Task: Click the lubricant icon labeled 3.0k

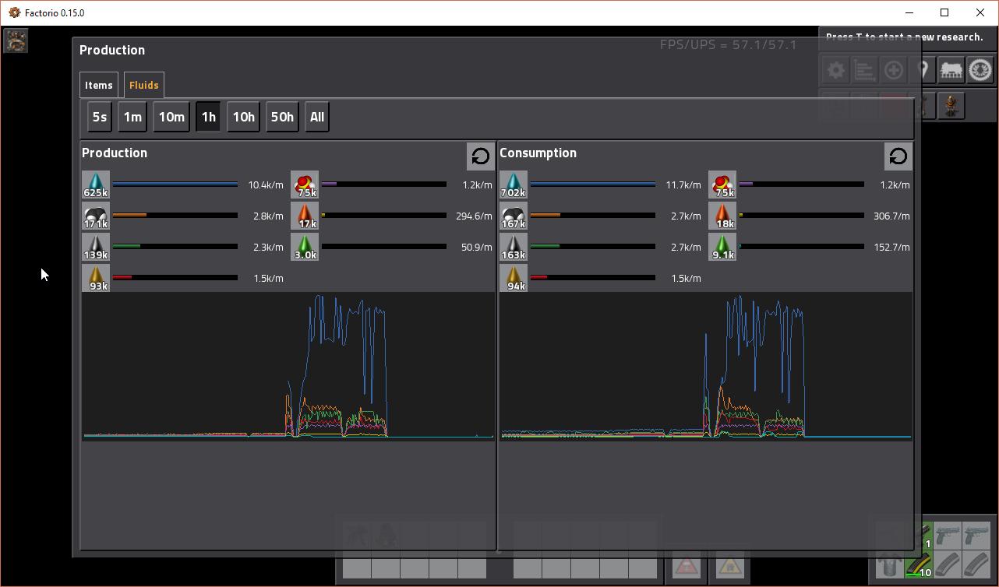Action: click(x=305, y=247)
